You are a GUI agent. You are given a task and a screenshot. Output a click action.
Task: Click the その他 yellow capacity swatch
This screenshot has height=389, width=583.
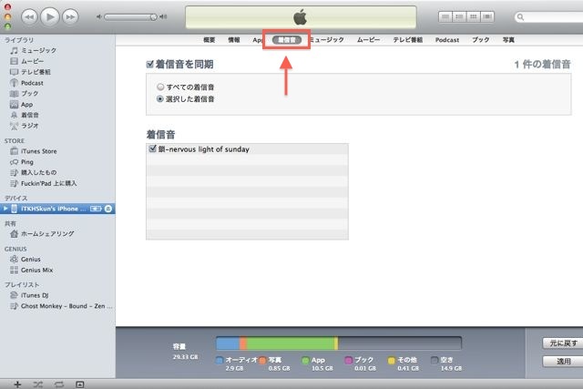391,360
